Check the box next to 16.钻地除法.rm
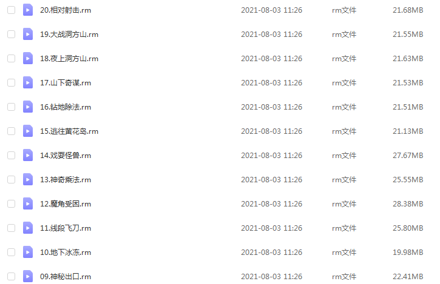Image resolution: width=440 pixels, height=284 pixels. [11, 107]
